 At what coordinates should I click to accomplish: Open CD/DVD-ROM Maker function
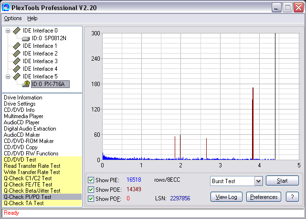point(29,141)
